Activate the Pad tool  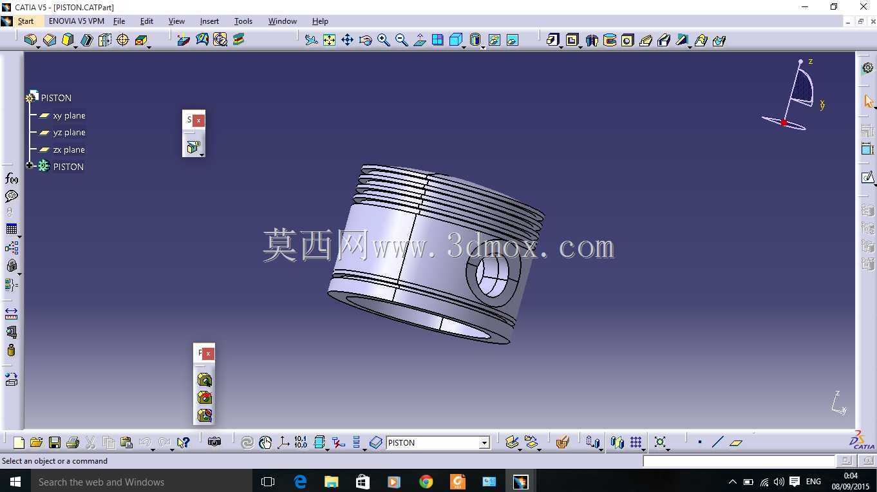[552, 40]
